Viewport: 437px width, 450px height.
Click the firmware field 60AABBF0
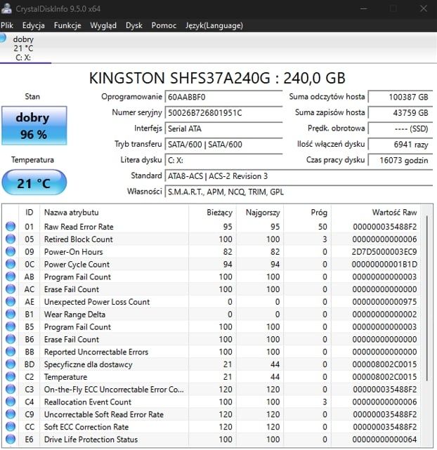click(223, 97)
